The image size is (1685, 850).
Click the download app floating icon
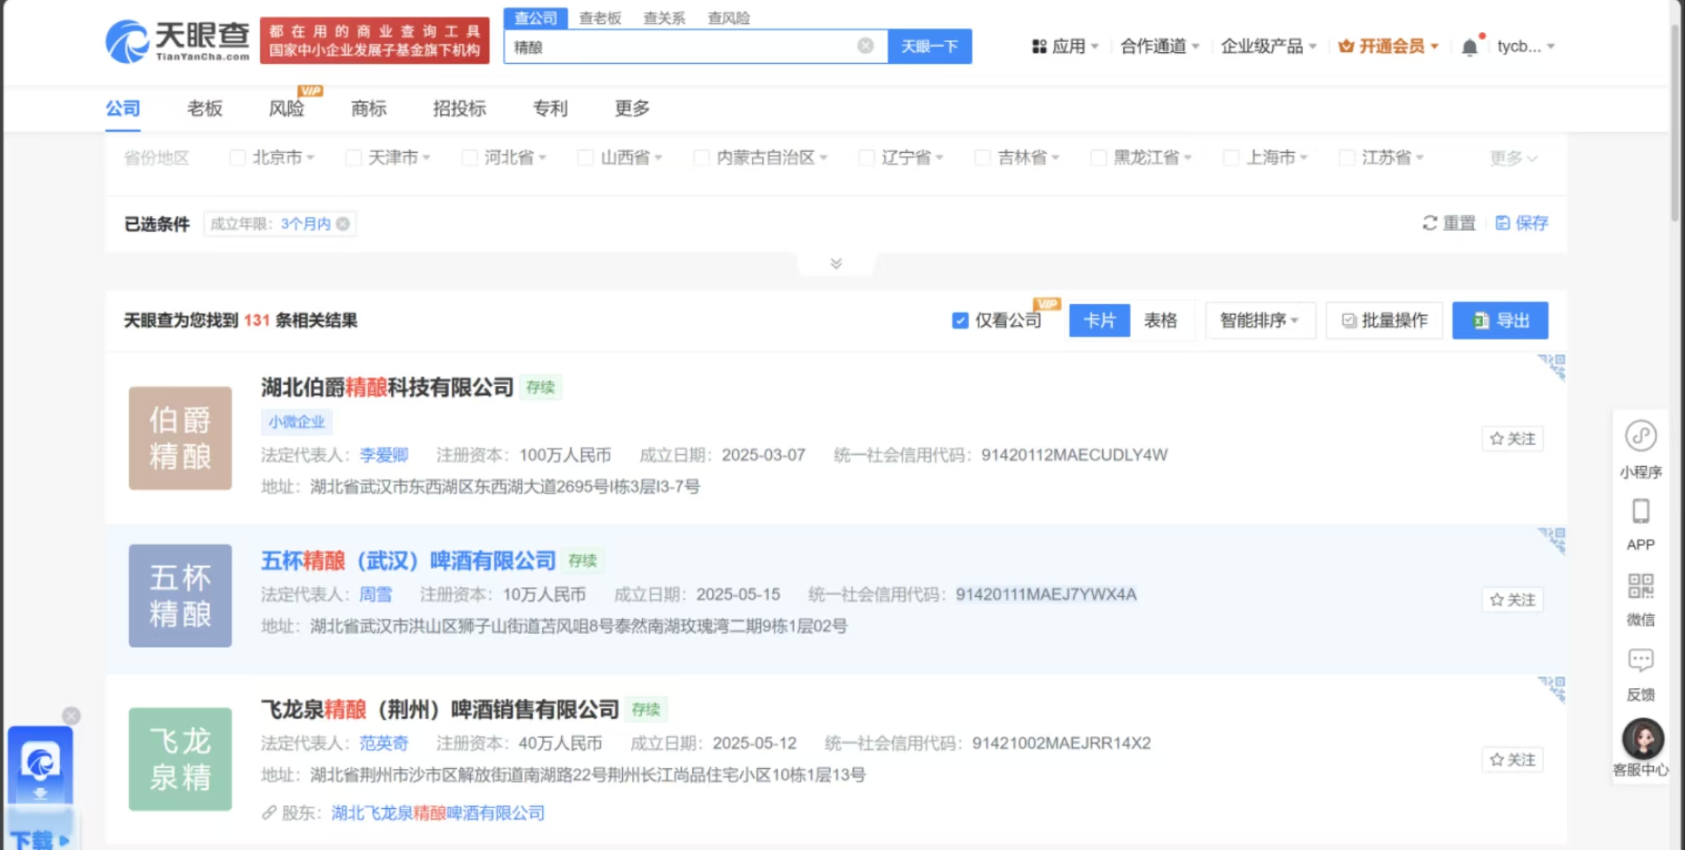[x=40, y=764]
